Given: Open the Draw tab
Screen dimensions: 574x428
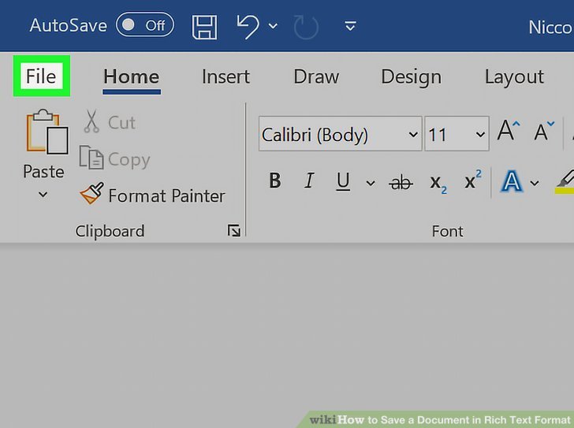Looking at the screenshot, I should point(316,76).
